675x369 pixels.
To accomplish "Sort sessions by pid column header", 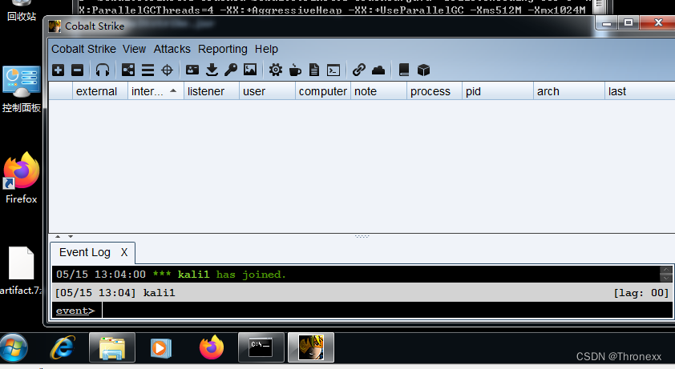I will coord(498,91).
